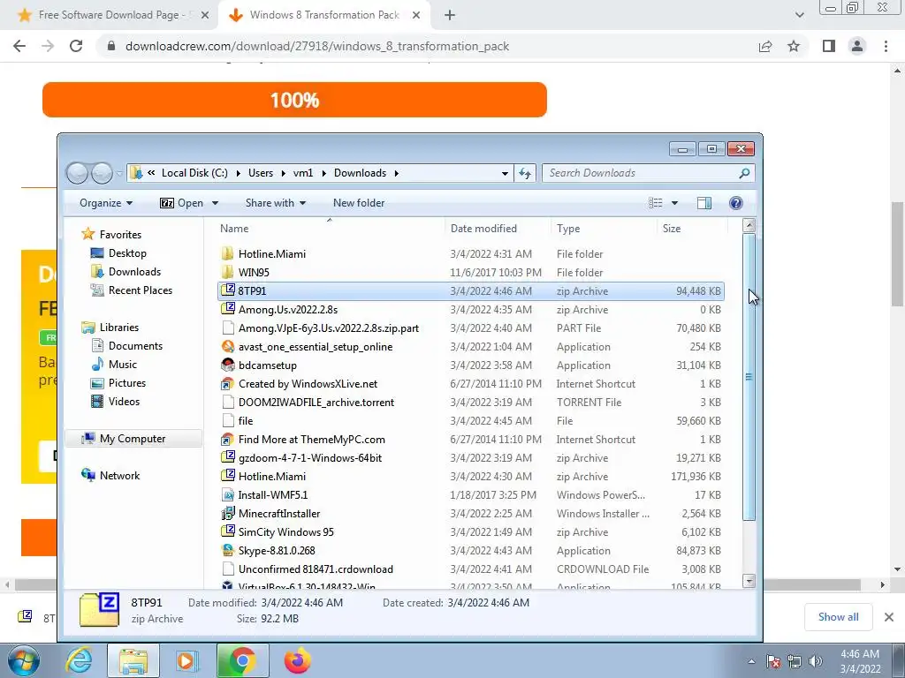Click the bdcamsetup application icon
Image resolution: width=905 pixels, height=678 pixels.
pyautogui.click(x=228, y=365)
